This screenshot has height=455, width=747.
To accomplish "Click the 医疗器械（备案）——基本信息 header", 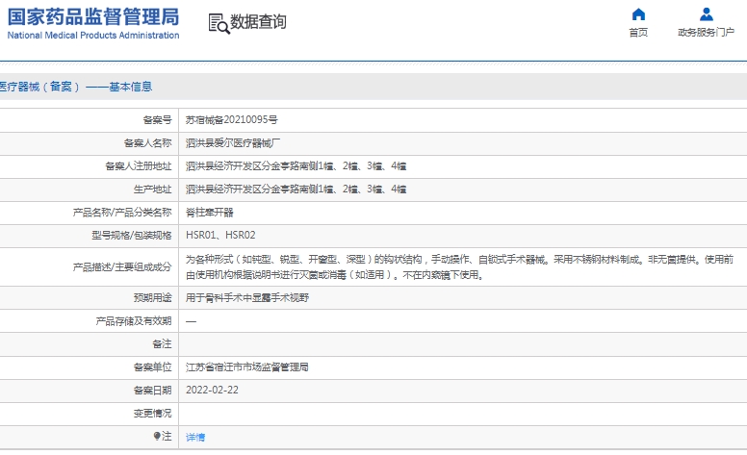I will tap(76, 87).
